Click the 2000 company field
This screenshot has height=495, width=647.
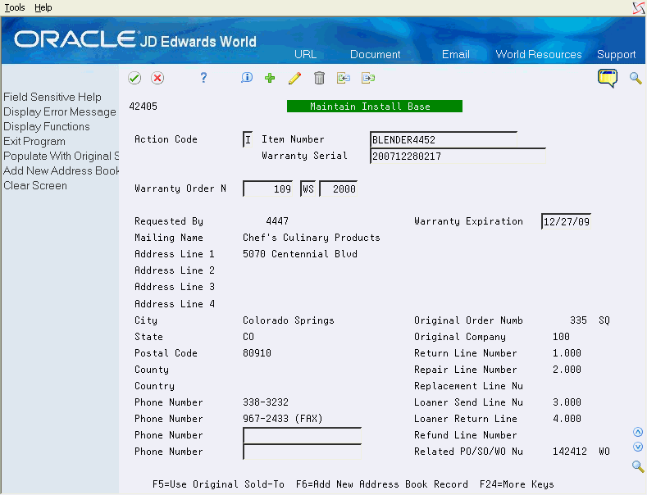pos(339,189)
